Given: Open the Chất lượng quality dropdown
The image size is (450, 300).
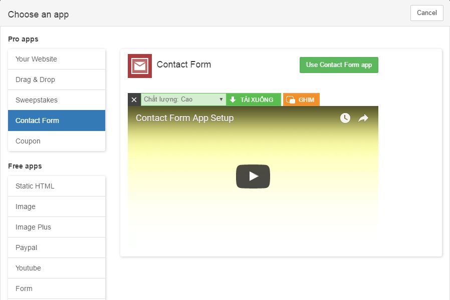Looking at the screenshot, I should [183, 99].
